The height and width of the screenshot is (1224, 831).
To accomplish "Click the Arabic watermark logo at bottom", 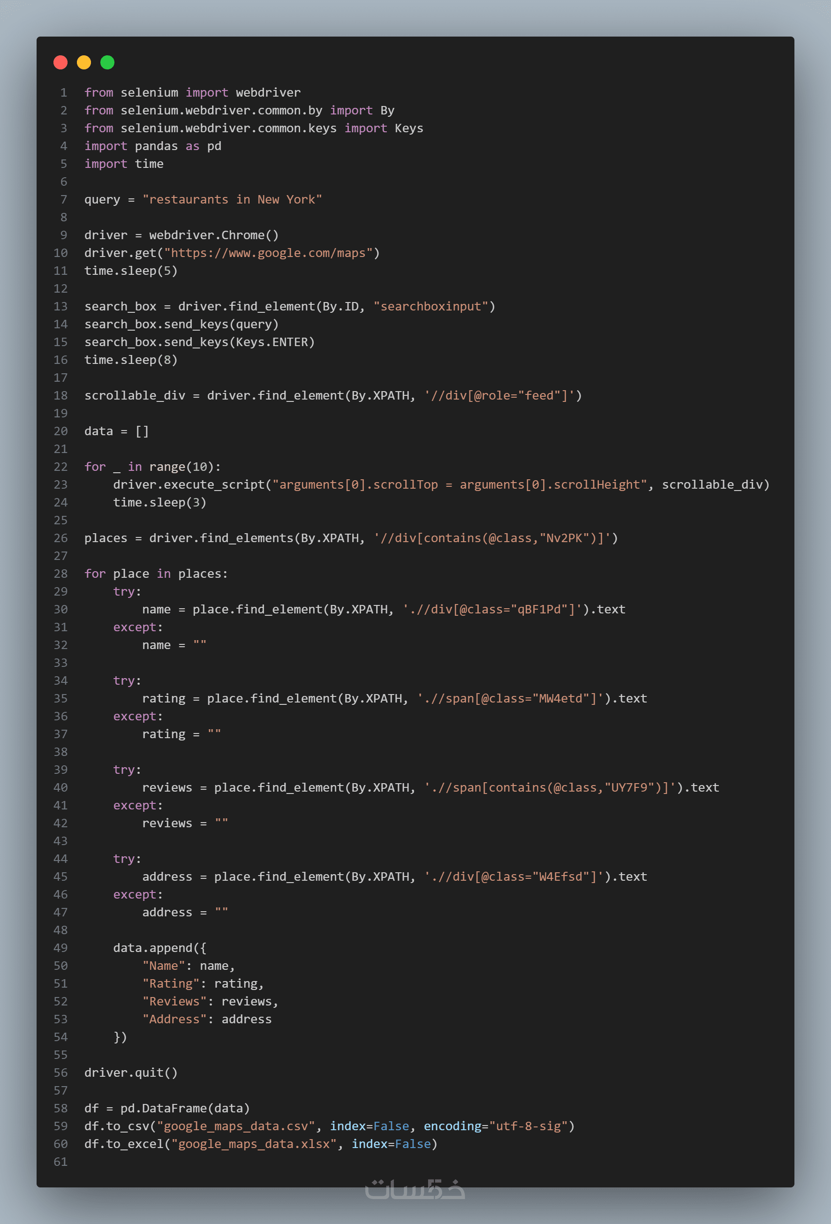I will click(415, 1189).
